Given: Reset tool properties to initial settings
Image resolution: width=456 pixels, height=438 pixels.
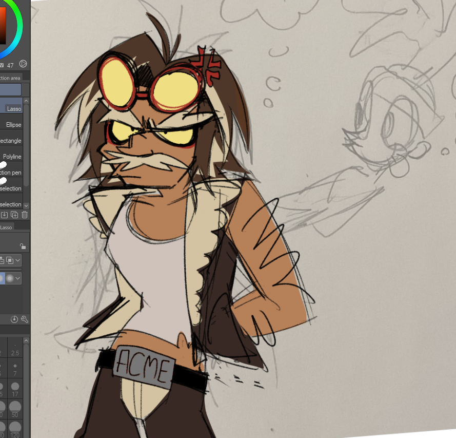Looking at the screenshot, I should pos(14,319).
